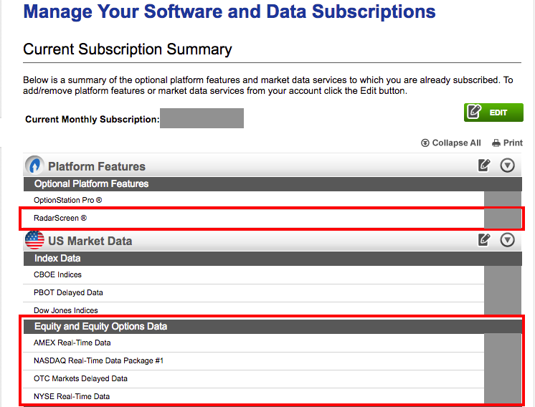This screenshot has height=407, width=535.
Task: Click the Collapse All link
Action: [450, 143]
